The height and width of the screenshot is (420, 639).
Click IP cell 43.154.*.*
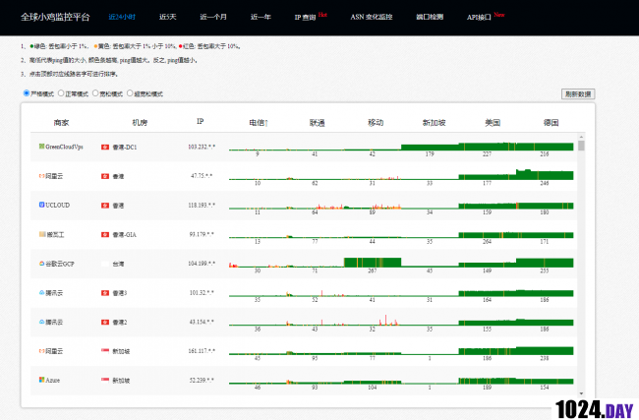202,323
